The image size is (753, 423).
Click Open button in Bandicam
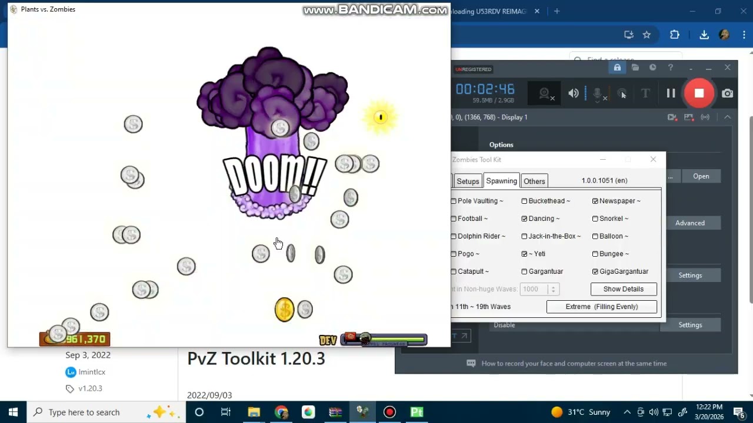tap(701, 176)
